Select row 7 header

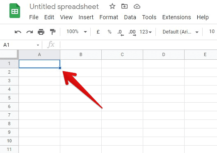pyautogui.click(x=9, y=115)
